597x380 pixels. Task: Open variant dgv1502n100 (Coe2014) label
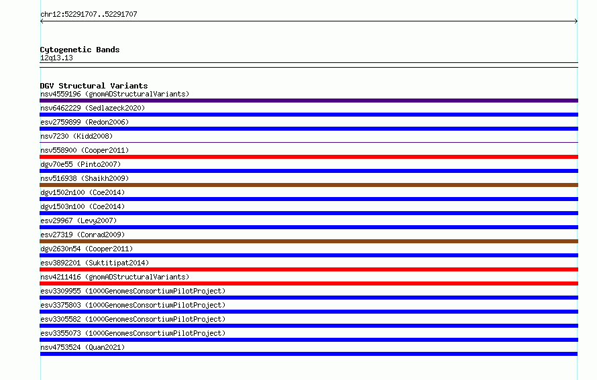[x=83, y=192]
